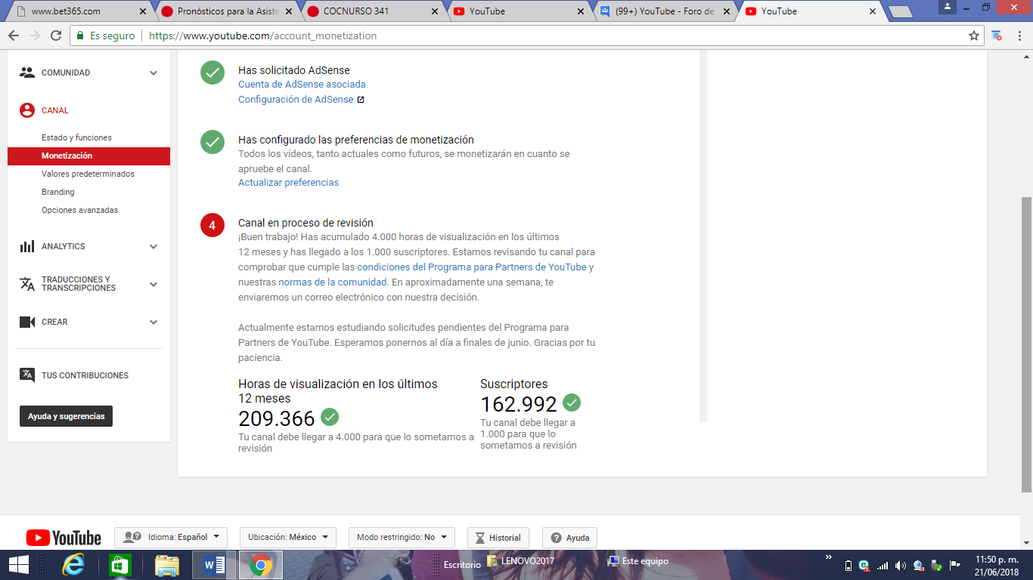
Task: Switch to the Pronósticos para la Asistencia tab
Action: pyautogui.click(x=227, y=11)
